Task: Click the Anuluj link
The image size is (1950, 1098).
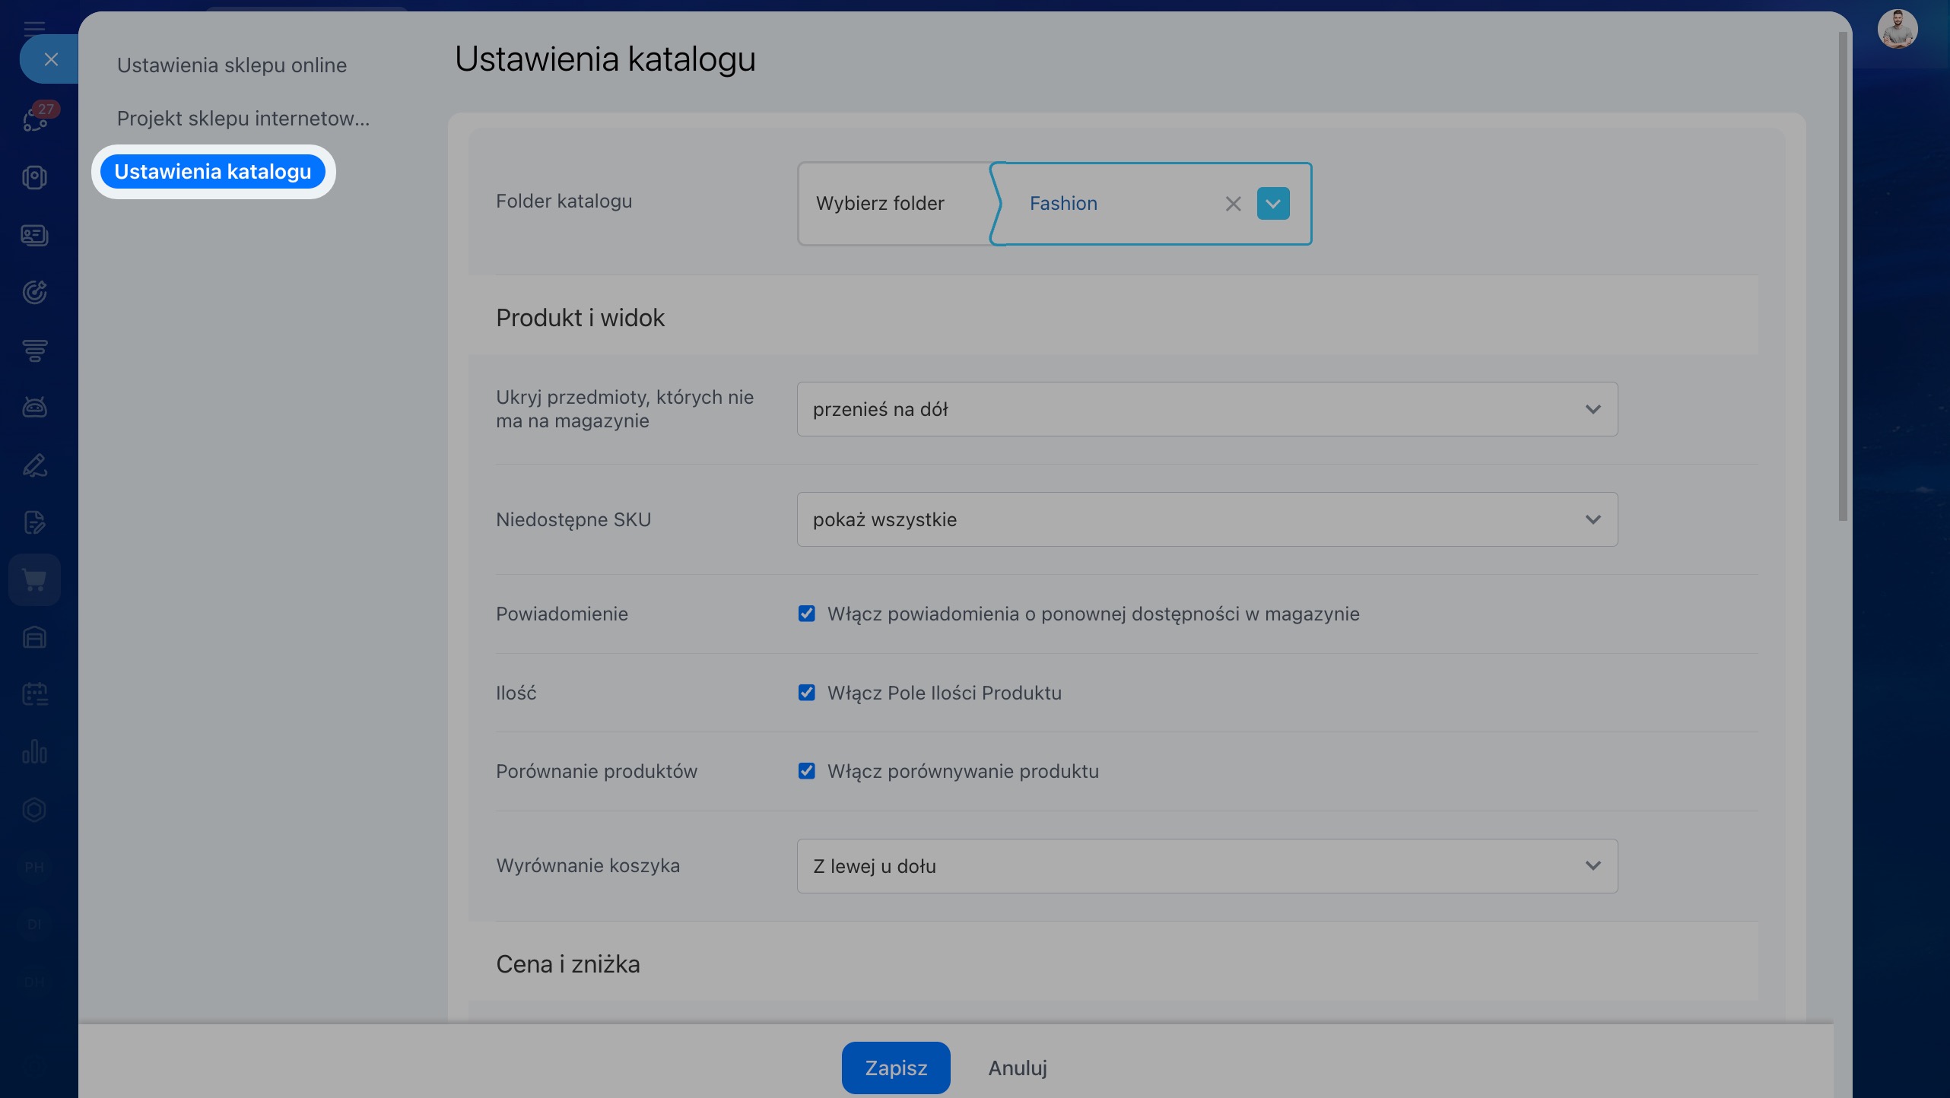Action: click(1017, 1068)
